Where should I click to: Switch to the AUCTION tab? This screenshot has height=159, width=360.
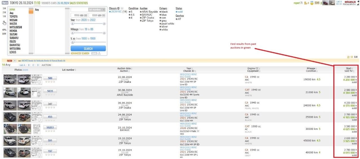[46, 65]
